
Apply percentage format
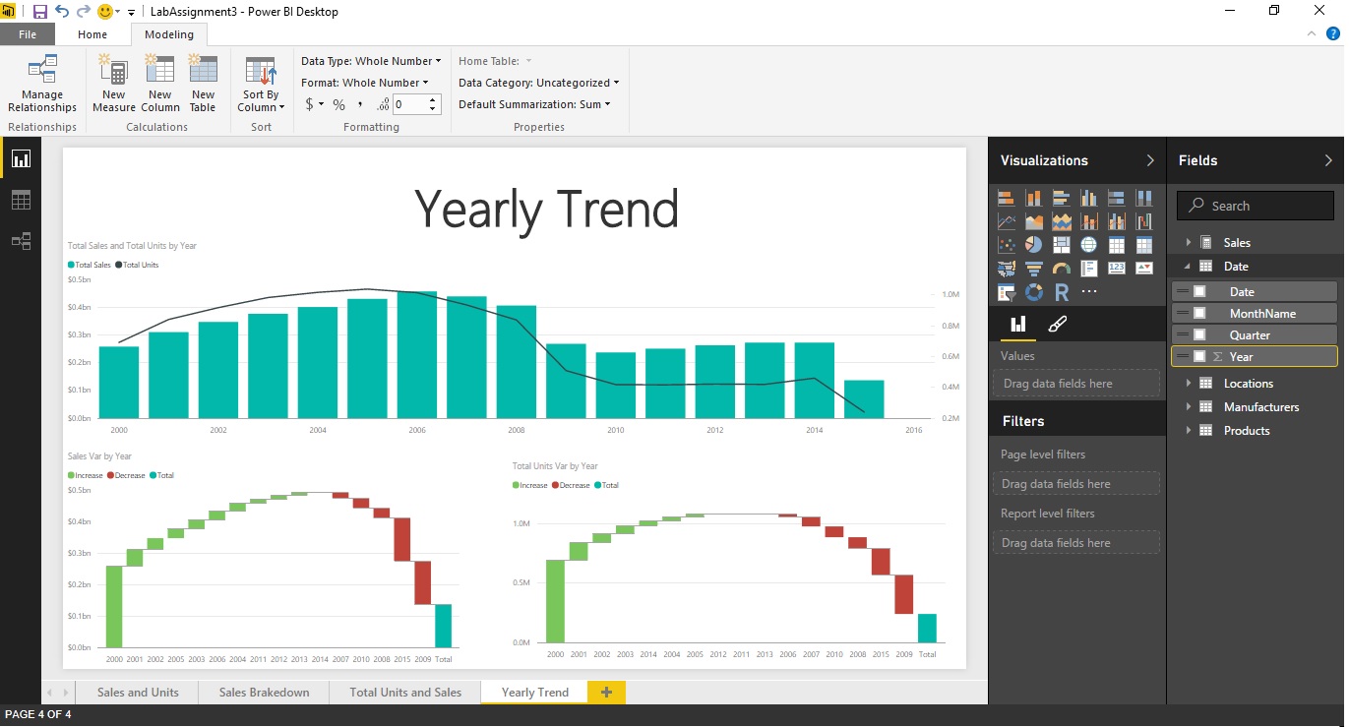(338, 104)
